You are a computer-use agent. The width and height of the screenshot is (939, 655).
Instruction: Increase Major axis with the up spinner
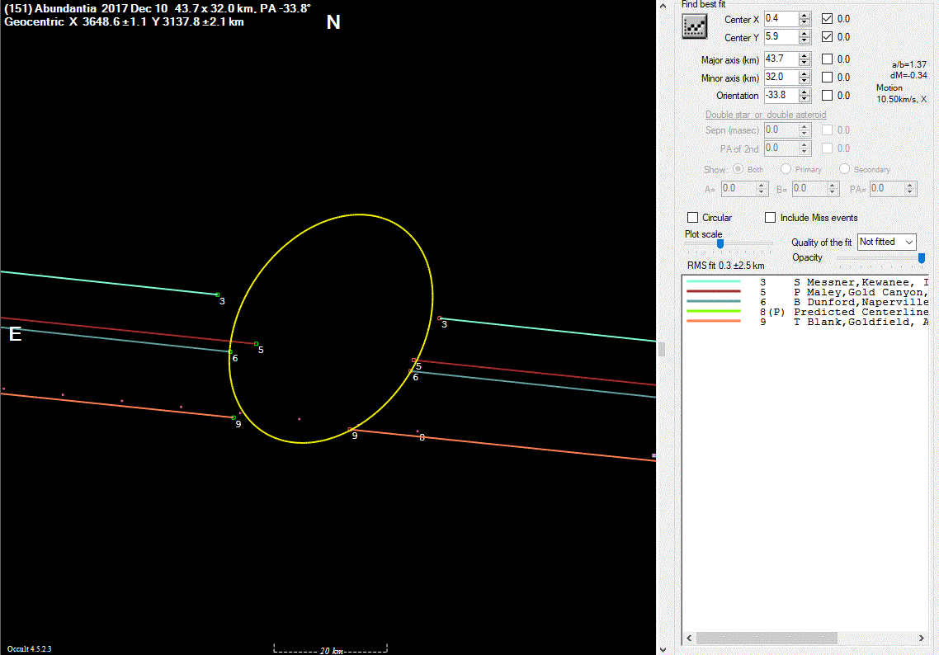(805, 55)
